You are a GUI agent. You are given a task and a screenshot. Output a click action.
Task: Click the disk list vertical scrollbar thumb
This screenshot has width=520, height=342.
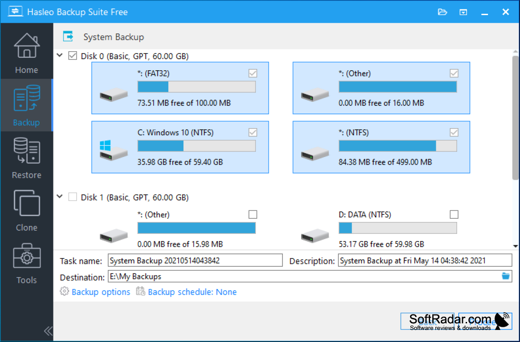[x=516, y=118]
